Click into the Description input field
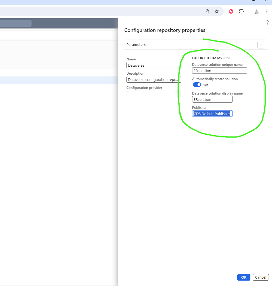This screenshot has height=286, width=272. click(153, 79)
